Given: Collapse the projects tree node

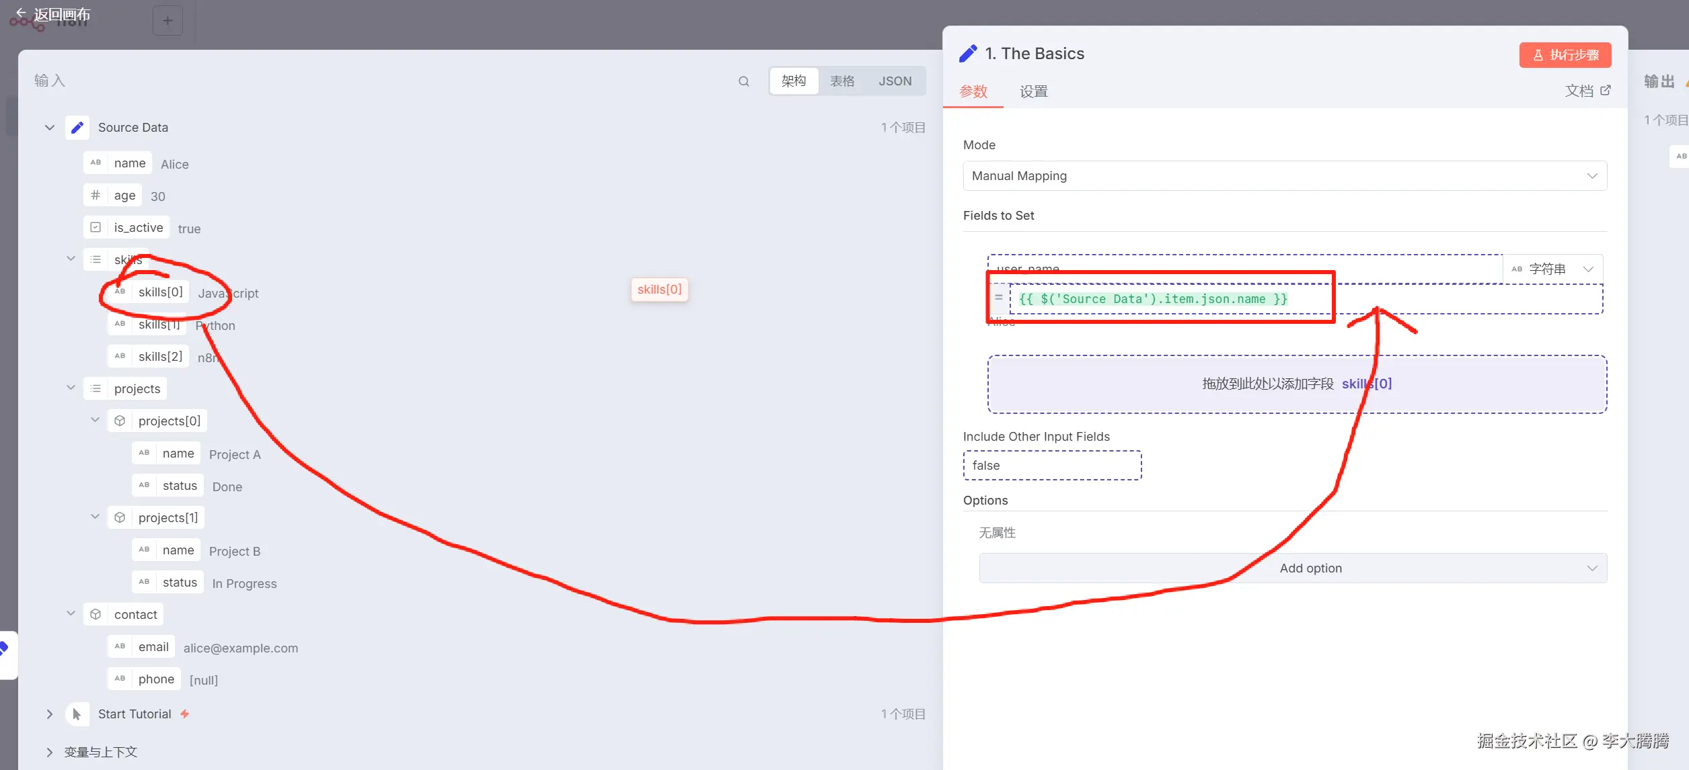Looking at the screenshot, I should [x=71, y=388].
